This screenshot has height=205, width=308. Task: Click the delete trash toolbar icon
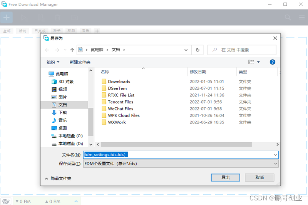(x=57, y=18)
